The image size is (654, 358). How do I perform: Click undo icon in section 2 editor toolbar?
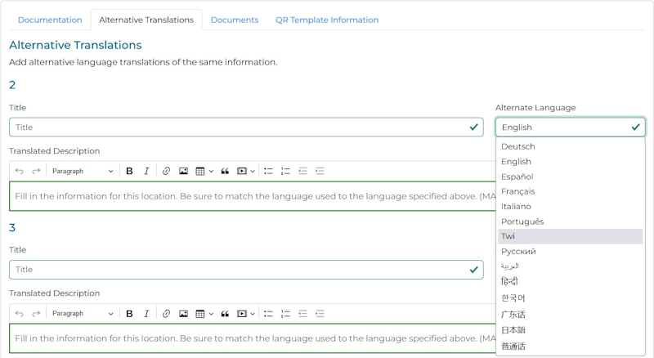(20, 171)
